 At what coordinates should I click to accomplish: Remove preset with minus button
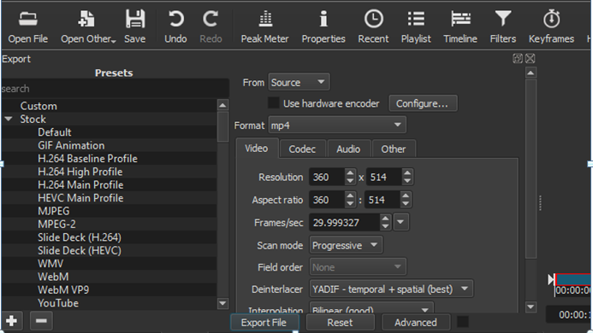41,321
